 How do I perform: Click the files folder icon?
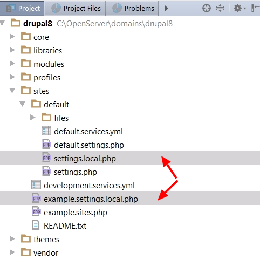pos(46,117)
